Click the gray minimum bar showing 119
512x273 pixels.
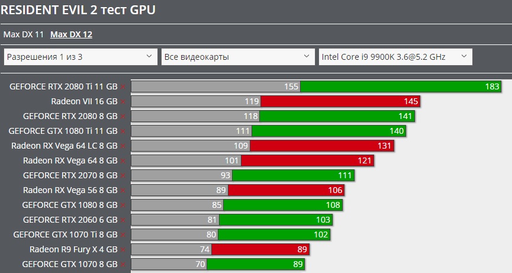coord(196,101)
